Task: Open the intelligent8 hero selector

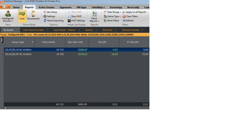Action: [8, 16]
